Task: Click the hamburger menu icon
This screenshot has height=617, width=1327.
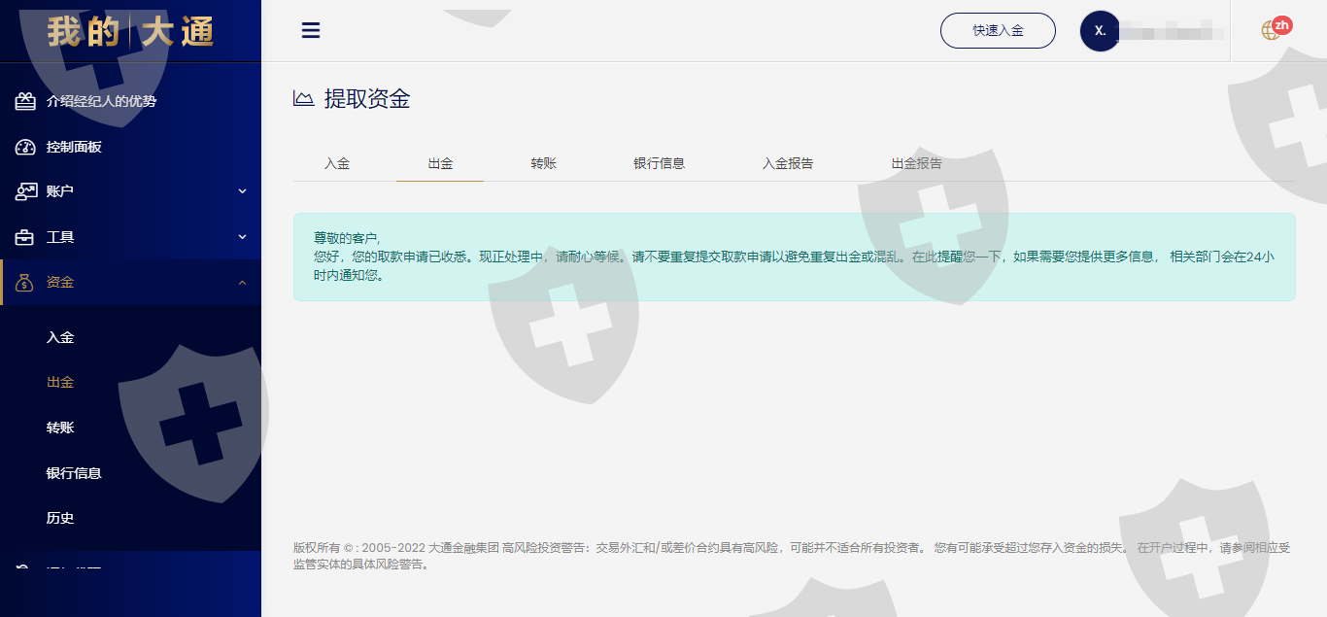Action: pos(311,30)
